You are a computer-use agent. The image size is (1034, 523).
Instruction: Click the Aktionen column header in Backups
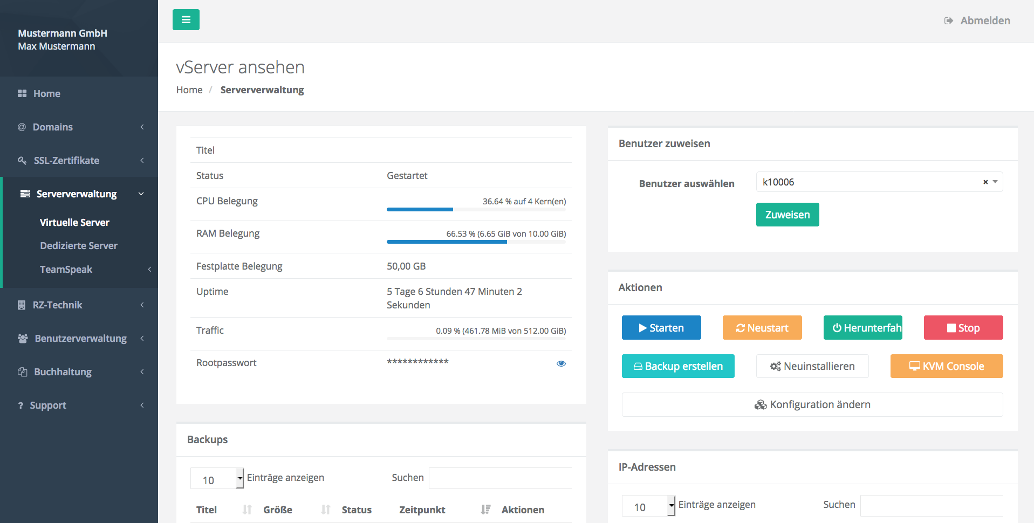(523, 510)
